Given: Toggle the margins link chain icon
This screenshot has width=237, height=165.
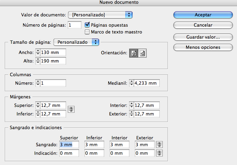Looking at the screenshot, I should coord(71,109).
